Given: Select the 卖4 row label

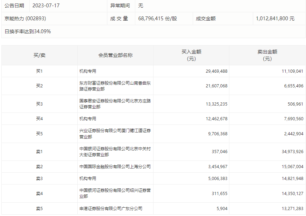Looking at the screenshot, I should [x=40, y=194].
